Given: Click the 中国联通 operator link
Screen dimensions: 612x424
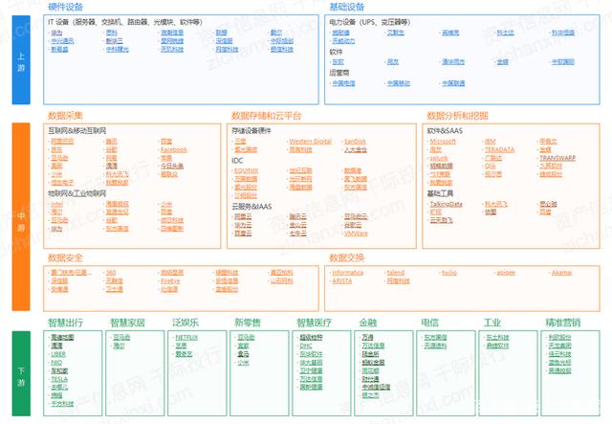Looking at the screenshot, I should tap(453, 83).
